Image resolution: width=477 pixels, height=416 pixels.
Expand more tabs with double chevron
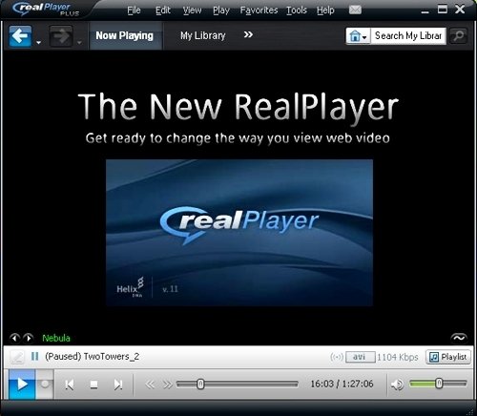pos(248,34)
